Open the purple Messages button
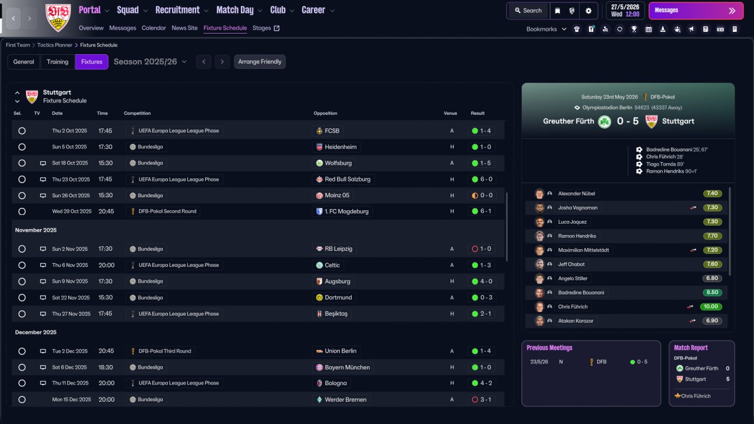 696,11
